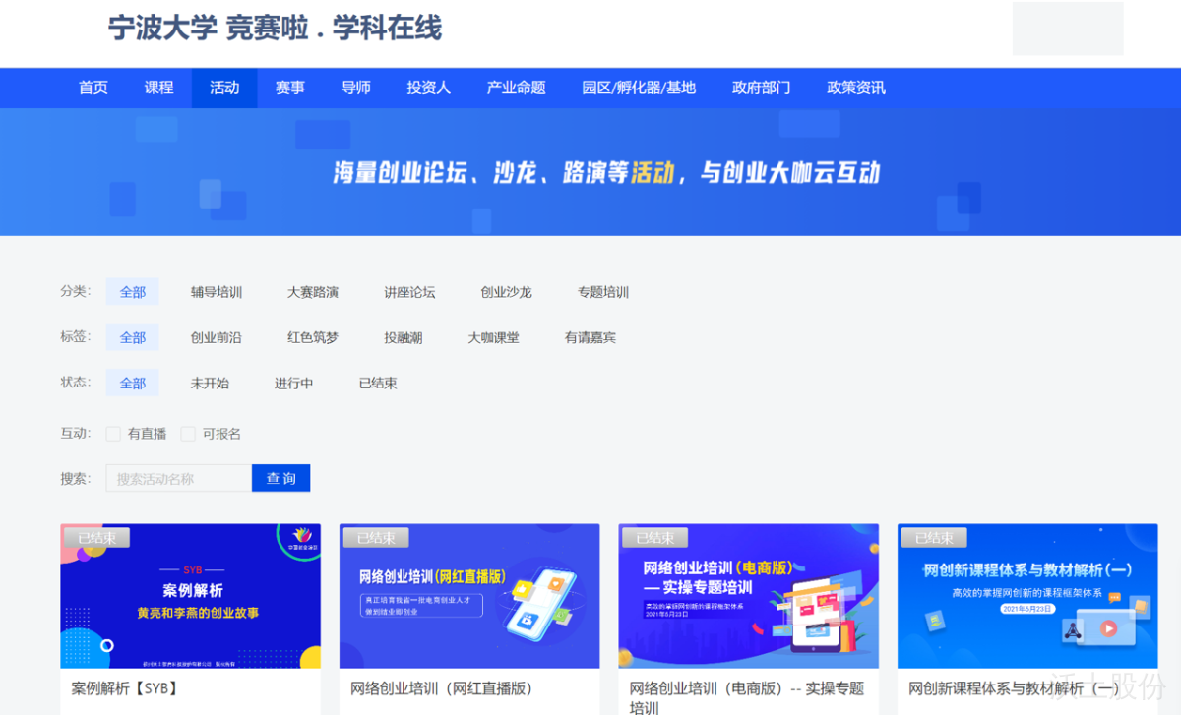Click the 网络创业培训（电商版）title link

pyautogui.click(x=746, y=688)
